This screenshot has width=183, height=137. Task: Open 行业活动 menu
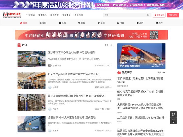click(30, 15)
